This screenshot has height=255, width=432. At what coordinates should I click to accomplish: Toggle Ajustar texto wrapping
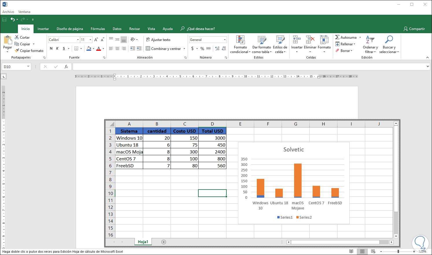pyautogui.click(x=158, y=40)
